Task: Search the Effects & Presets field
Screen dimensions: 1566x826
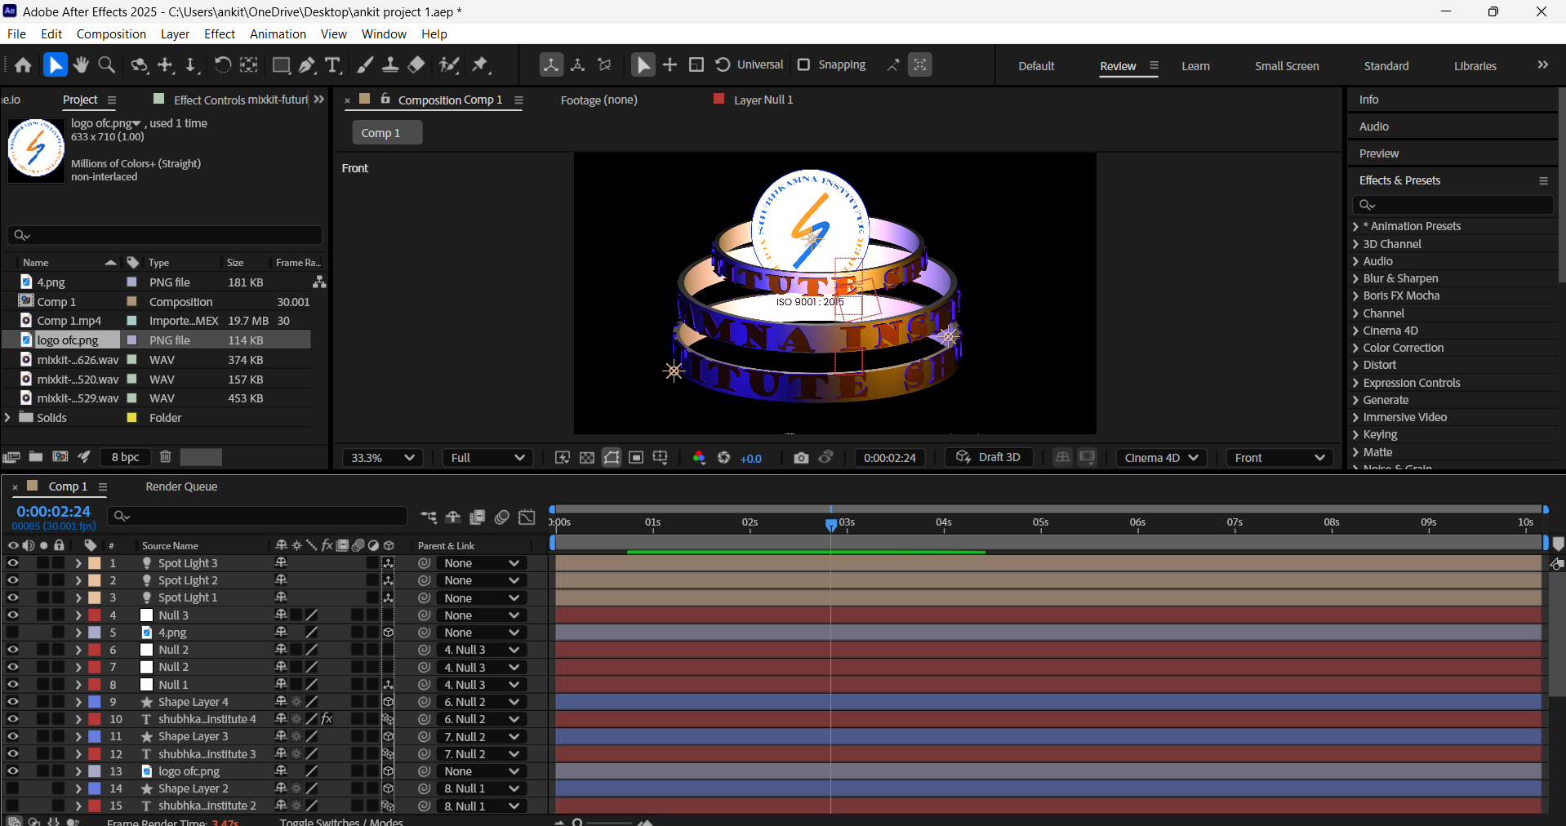Action: click(x=1453, y=204)
